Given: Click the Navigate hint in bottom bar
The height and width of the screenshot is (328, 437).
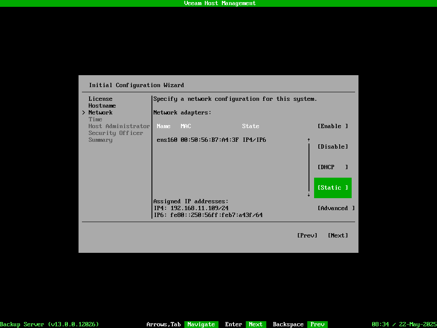Looking at the screenshot, I should point(201,325).
